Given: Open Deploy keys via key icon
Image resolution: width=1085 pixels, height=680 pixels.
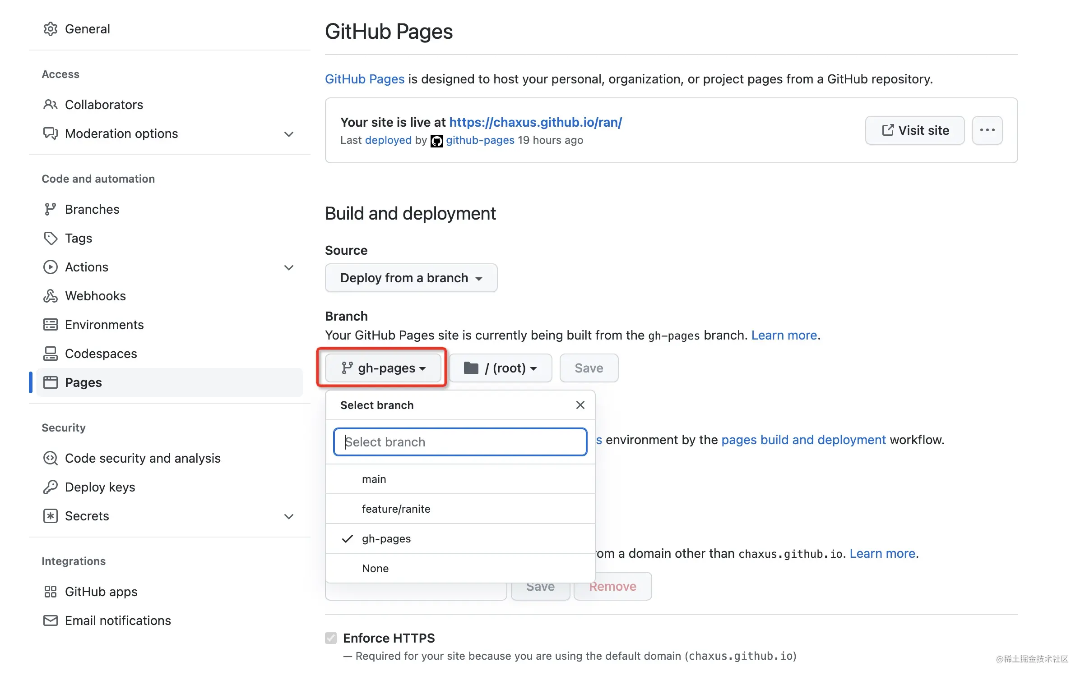Looking at the screenshot, I should (50, 487).
